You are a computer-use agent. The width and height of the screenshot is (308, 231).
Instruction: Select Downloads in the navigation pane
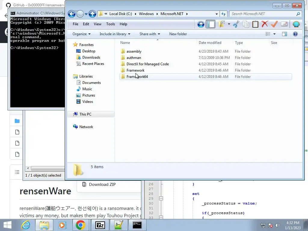pyautogui.click(x=91, y=57)
